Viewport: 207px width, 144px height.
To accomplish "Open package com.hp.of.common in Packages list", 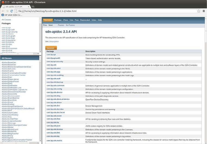I will pos(10,48).
